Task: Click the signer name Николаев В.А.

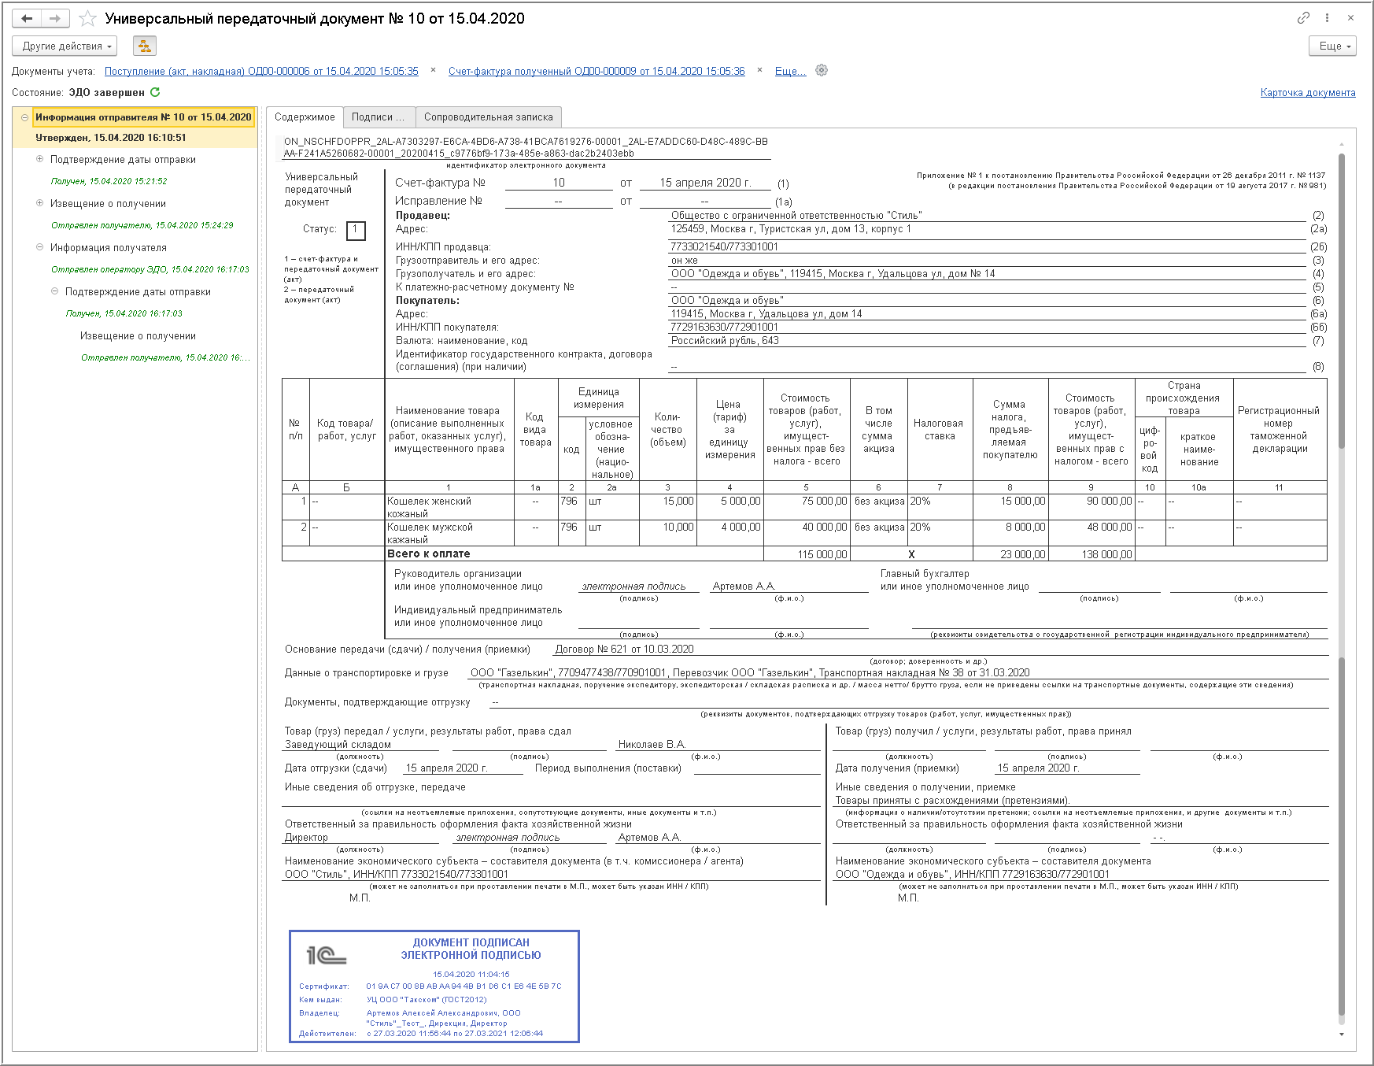Action: click(x=652, y=745)
